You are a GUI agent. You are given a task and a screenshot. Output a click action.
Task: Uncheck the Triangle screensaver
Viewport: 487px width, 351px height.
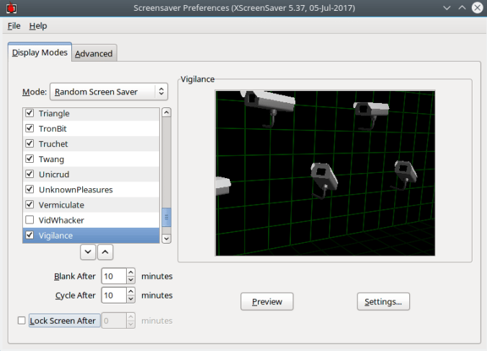tap(30, 114)
